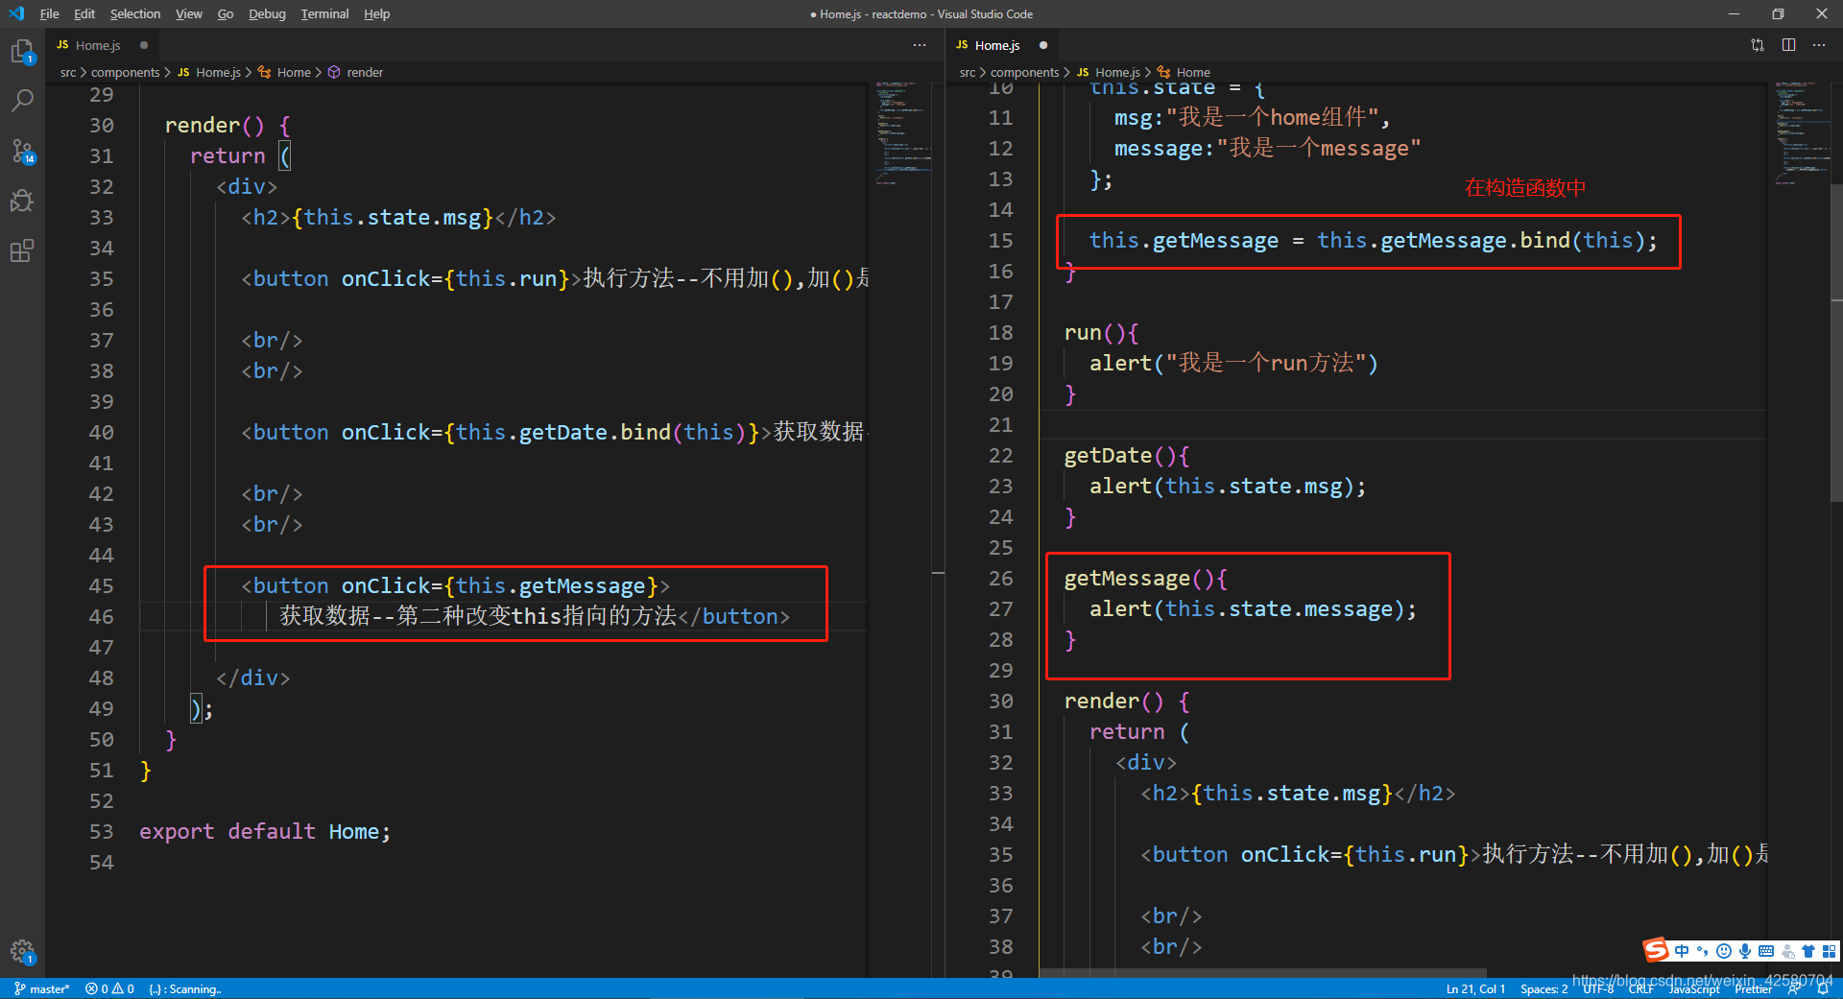Open Source Control view with 14 changes
Screen dimensions: 1843x999
coord(22,151)
